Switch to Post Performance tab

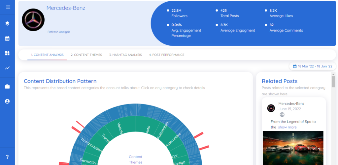pyautogui.click(x=167, y=55)
